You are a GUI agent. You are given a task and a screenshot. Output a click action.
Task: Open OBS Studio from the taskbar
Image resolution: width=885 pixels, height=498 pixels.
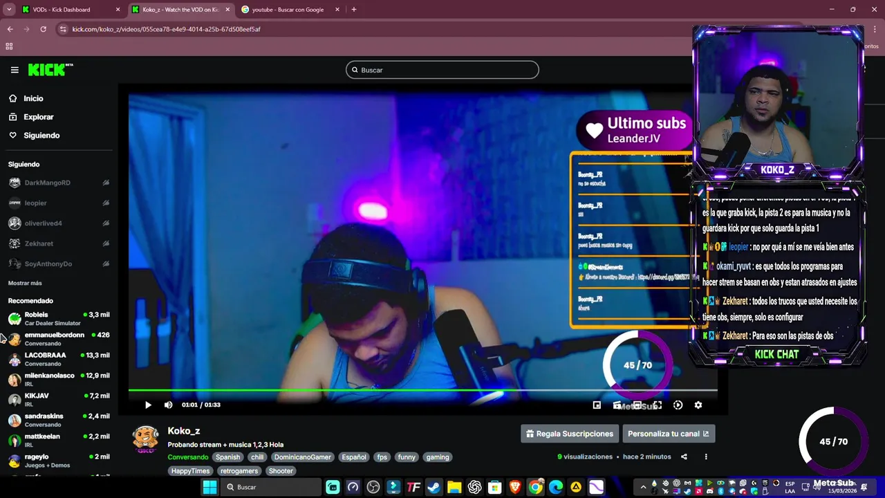[373, 487]
